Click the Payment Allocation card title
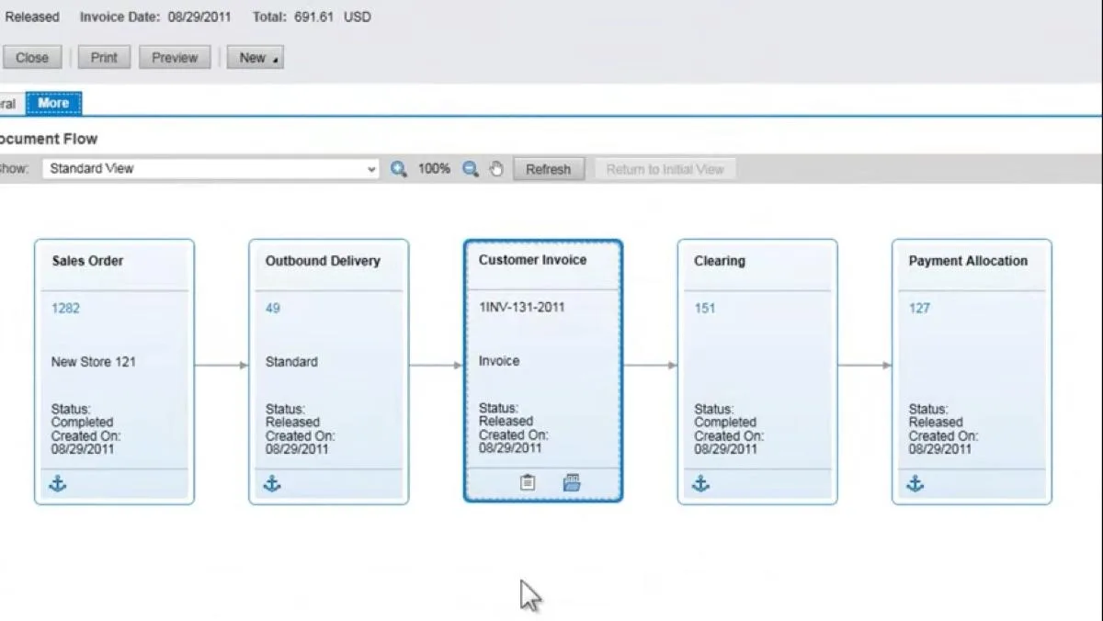Image resolution: width=1103 pixels, height=621 pixels. click(968, 261)
